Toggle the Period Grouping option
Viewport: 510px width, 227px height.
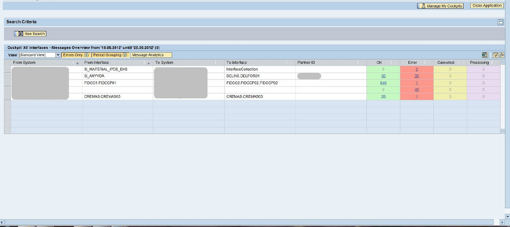pyautogui.click(x=110, y=55)
